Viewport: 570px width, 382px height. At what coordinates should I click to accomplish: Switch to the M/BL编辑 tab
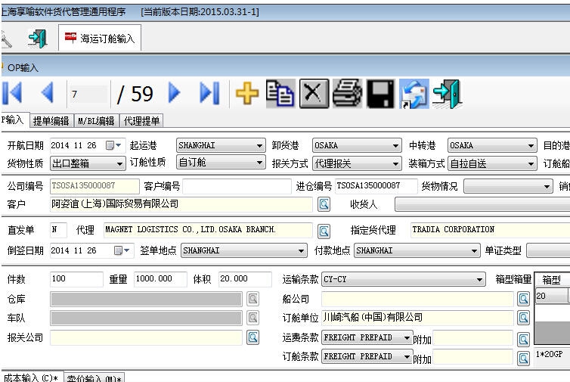96,121
